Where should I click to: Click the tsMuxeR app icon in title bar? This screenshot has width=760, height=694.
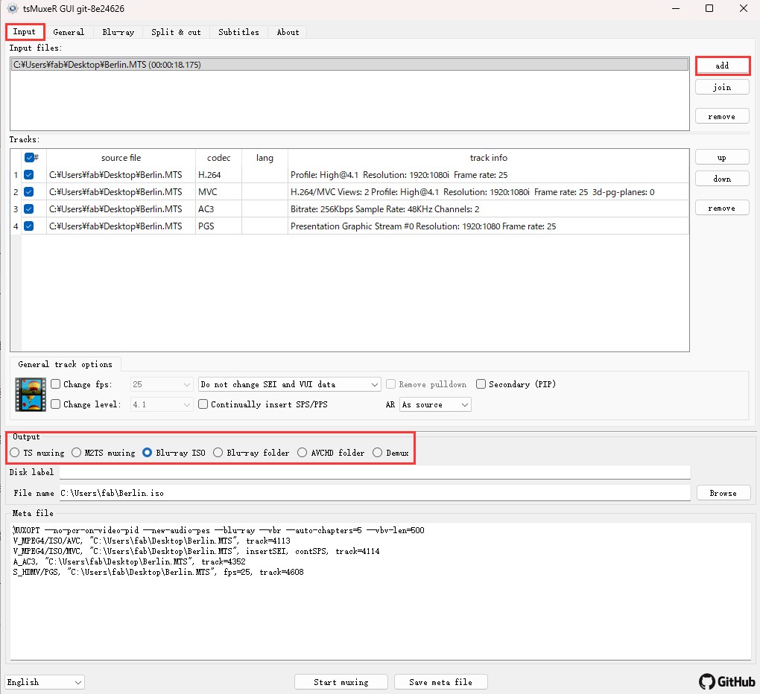(x=12, y=8)
